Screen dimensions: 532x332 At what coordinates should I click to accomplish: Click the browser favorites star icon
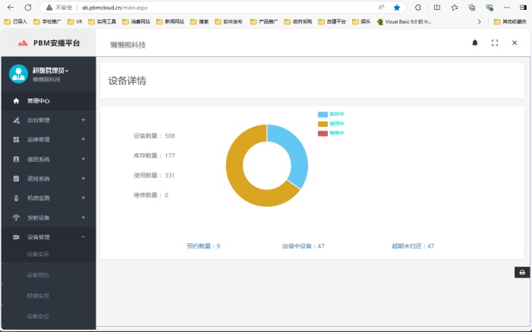pyautogui.click(x=396, y=7)
